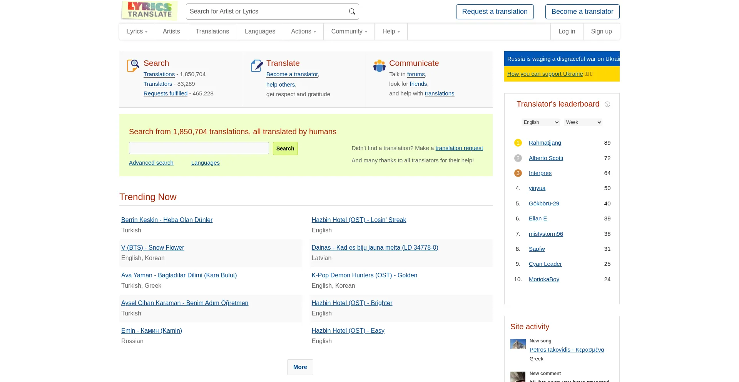Screen dimensions: 739x382
Task: Open the Advanced search link
Action: pyautogui.click(x=151, y=163)
